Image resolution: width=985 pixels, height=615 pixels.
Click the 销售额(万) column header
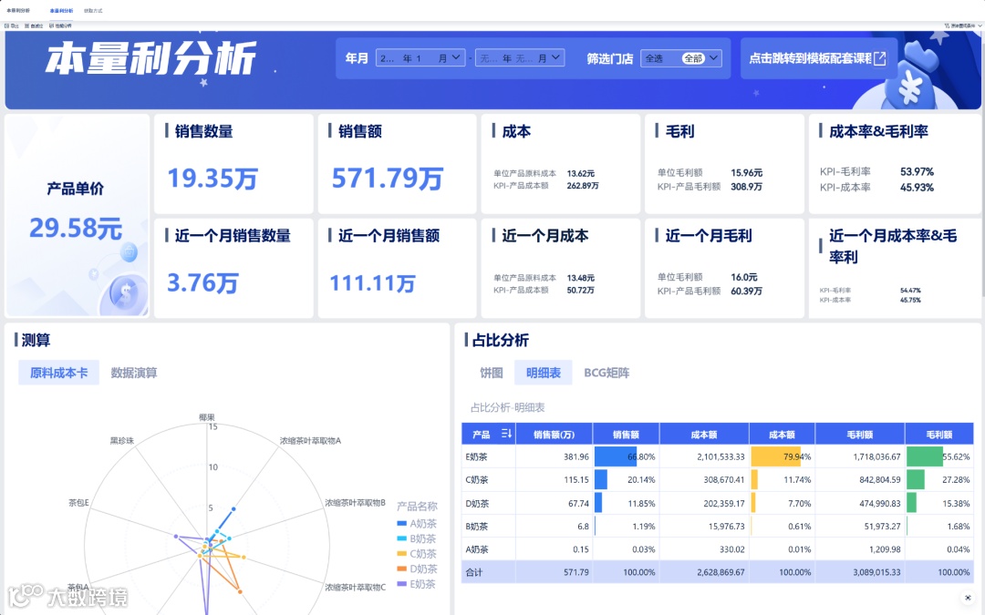555,435
